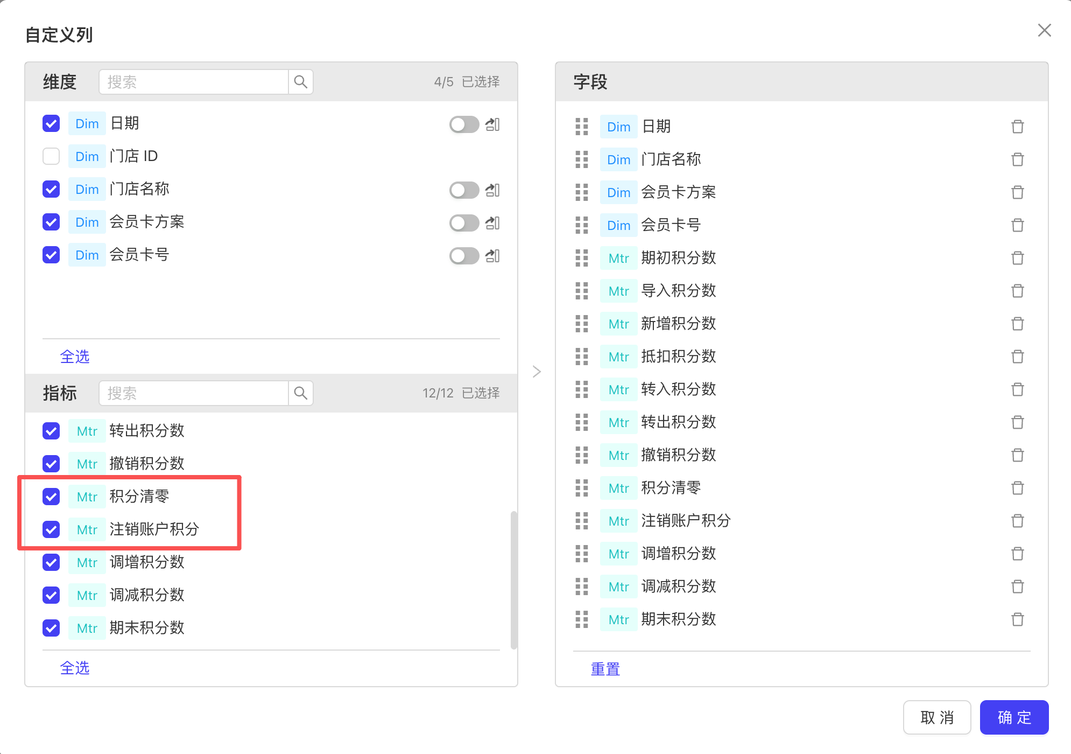Click the drag handle for the 门店名称 field
The image size is (1071, 754).
coord(582,159)
